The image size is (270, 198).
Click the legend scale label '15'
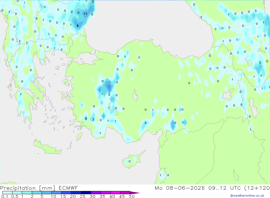tap(63, 196)
